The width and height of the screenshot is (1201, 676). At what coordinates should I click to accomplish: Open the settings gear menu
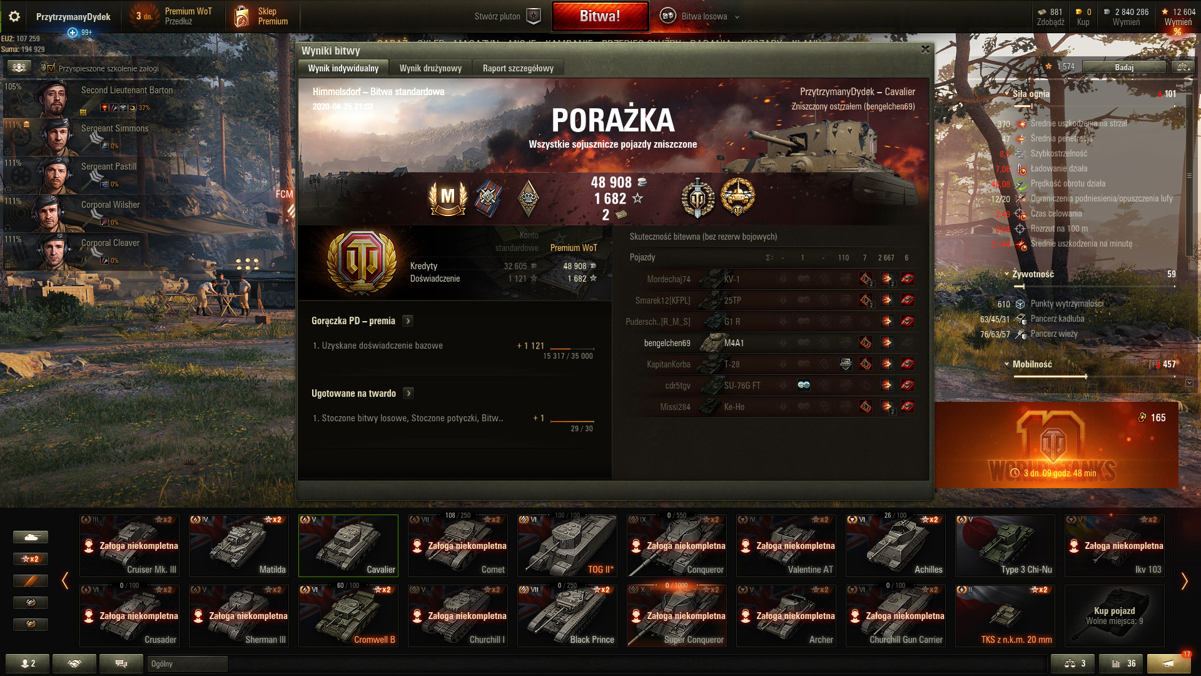tap(14, 16)
